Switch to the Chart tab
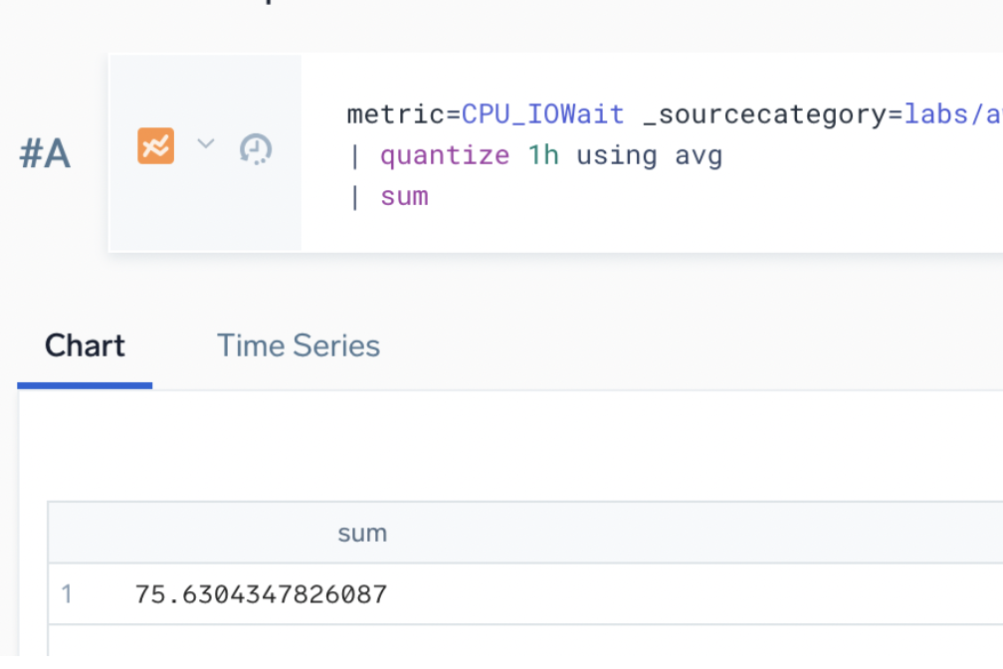This screenshot has height=669, width=1003. pos(85,346)
